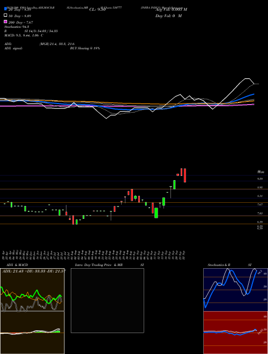Click the ADX/+DY/-DY values header in ADX panel
Screen dimensions: 268x354
[x=34, y=271]
